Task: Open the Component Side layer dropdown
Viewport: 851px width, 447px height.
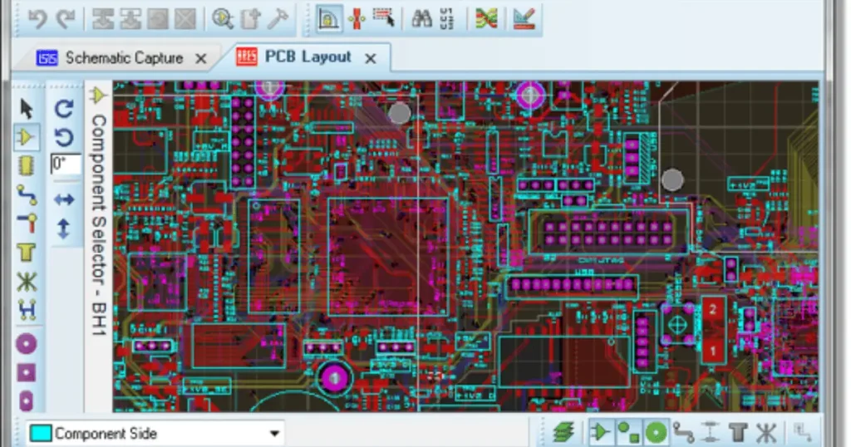Action: coord(155,434)
